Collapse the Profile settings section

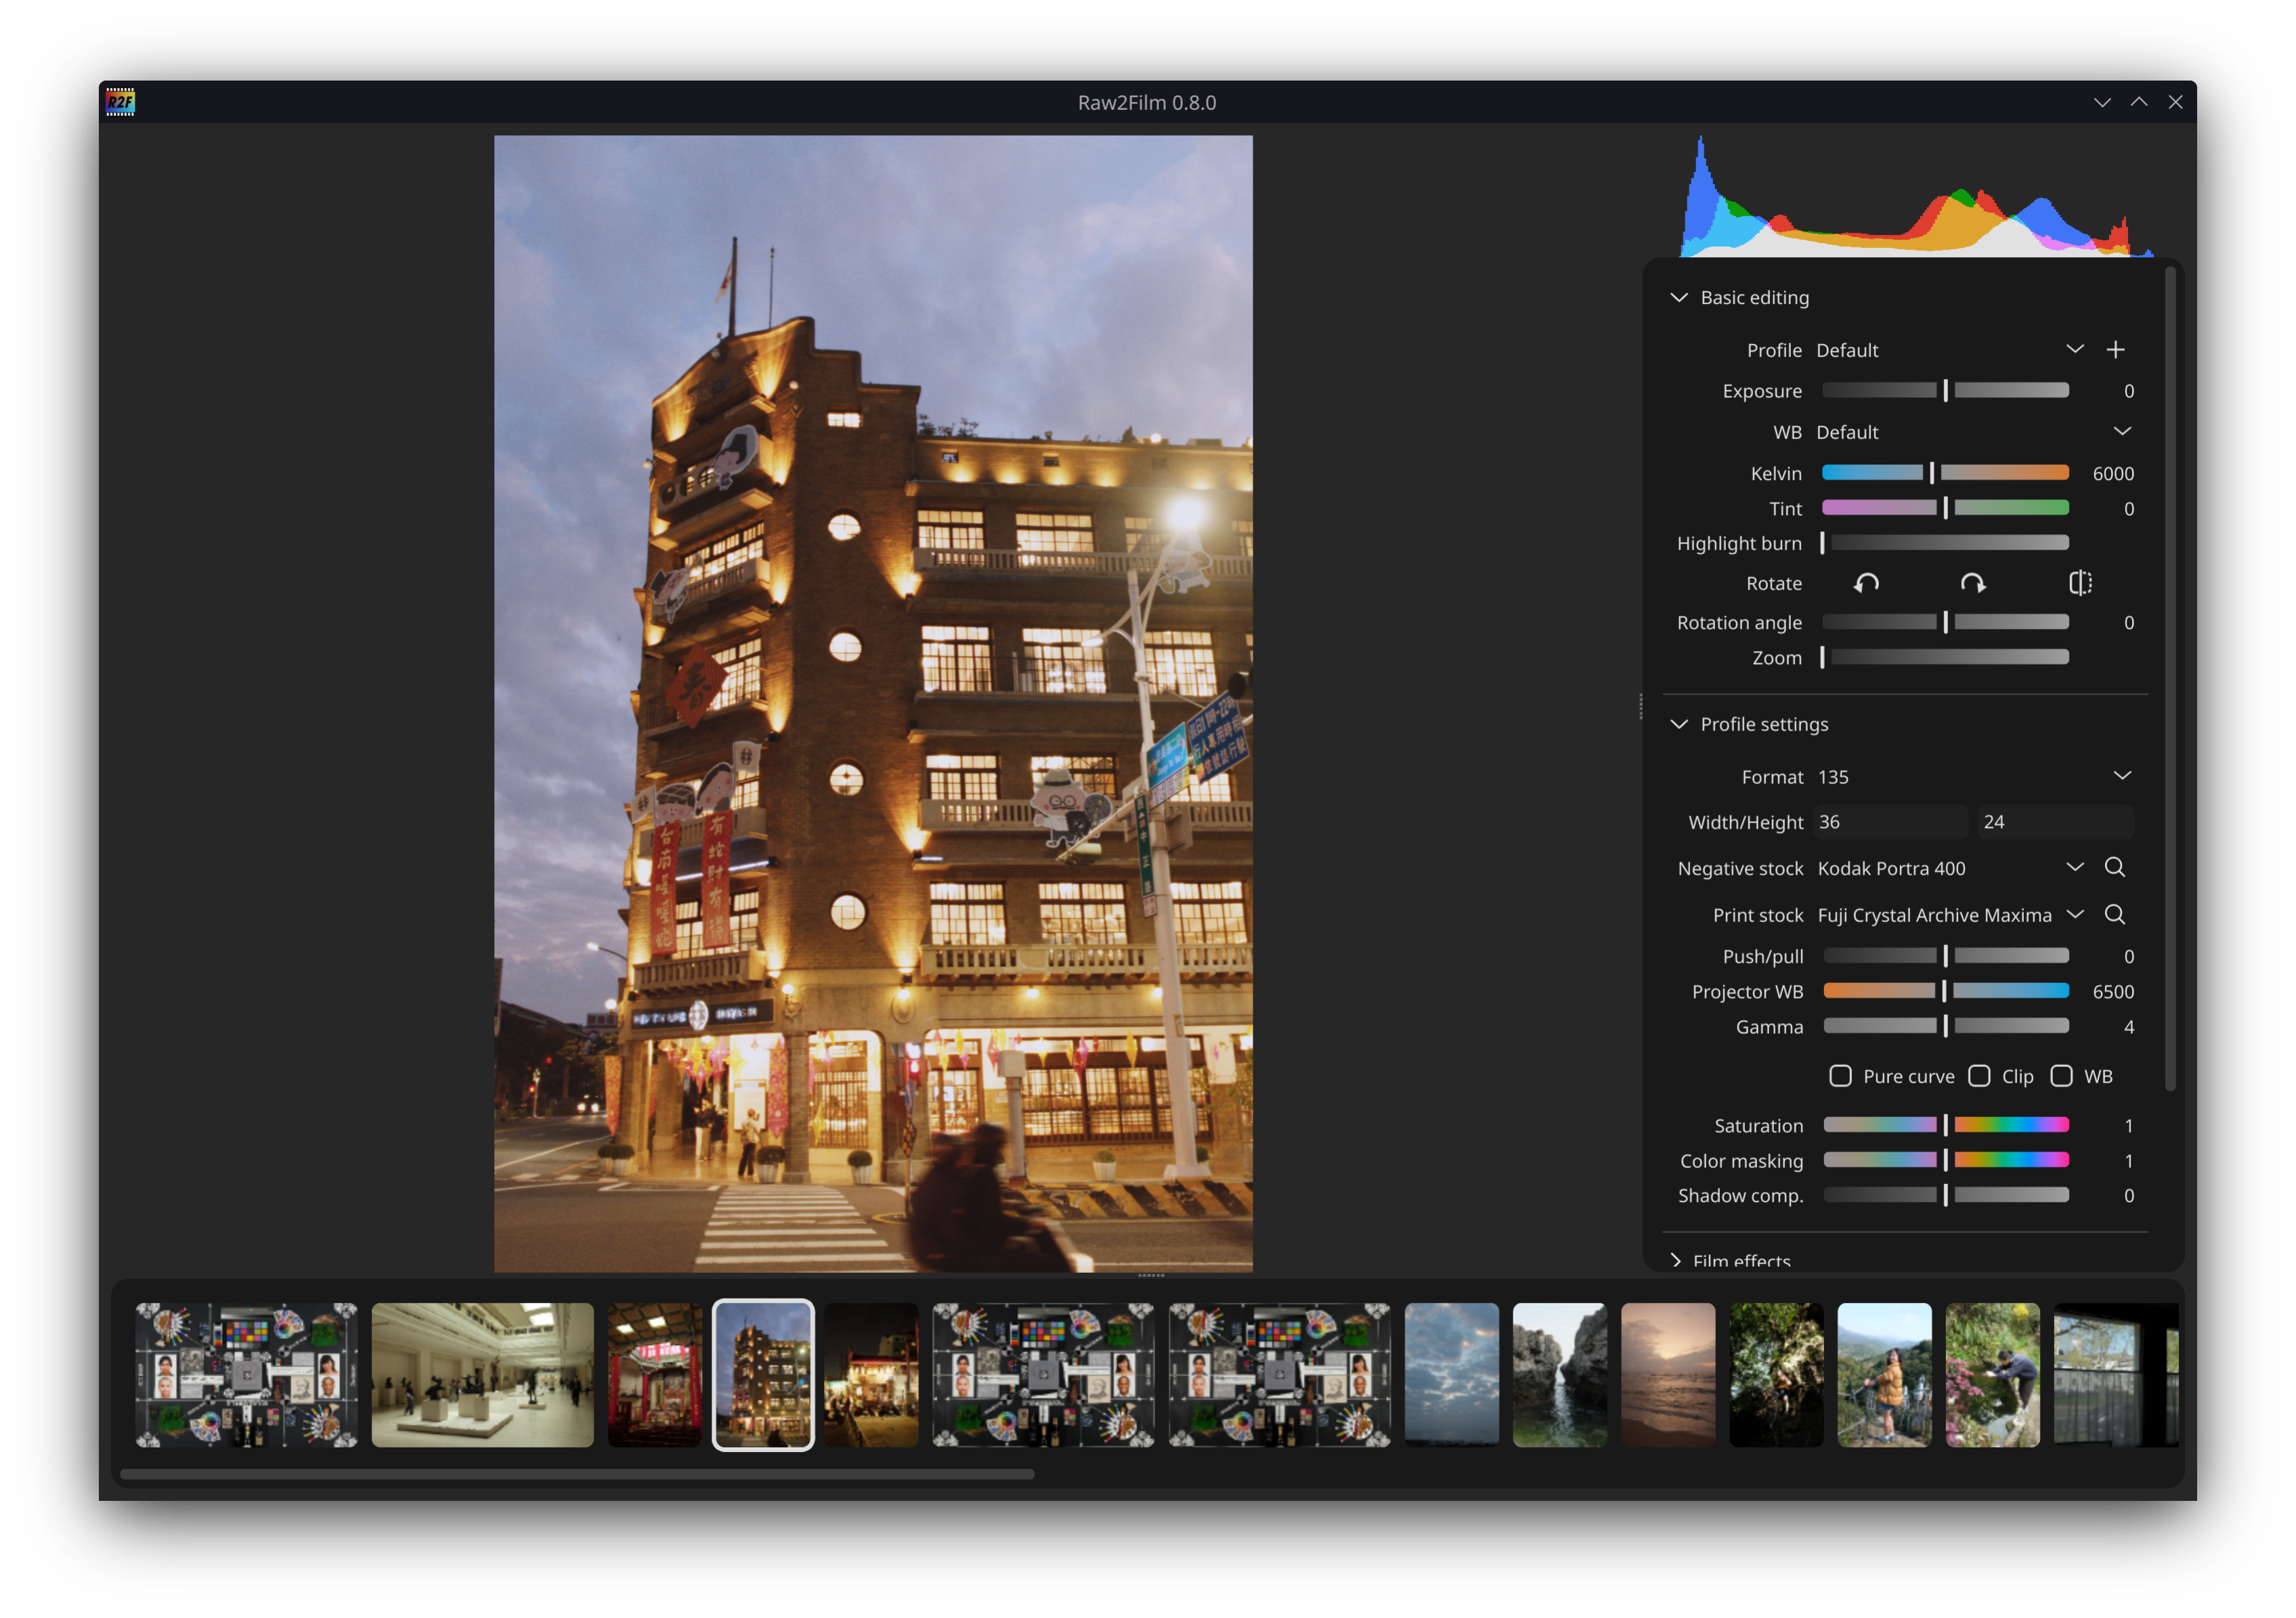(1679, 724)
